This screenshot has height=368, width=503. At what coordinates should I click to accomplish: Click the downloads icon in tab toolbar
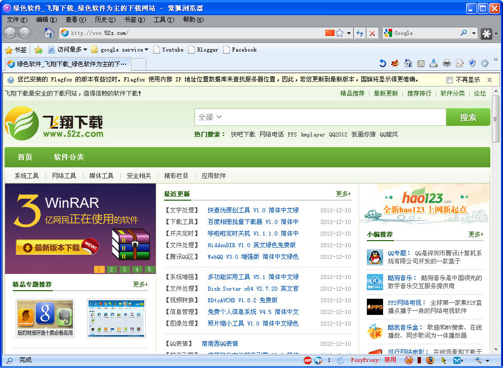[x=433, y=63]
